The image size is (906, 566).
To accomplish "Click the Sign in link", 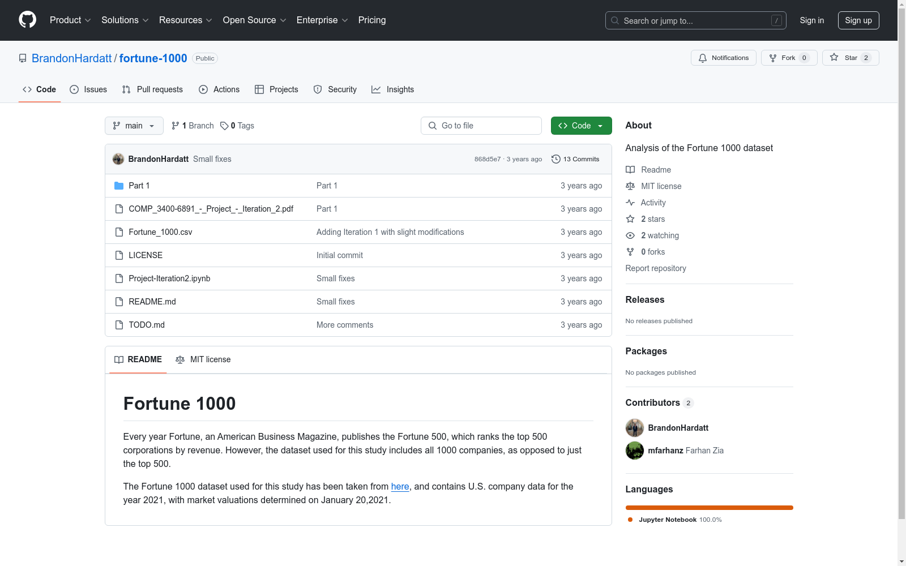I will [812, 20].
